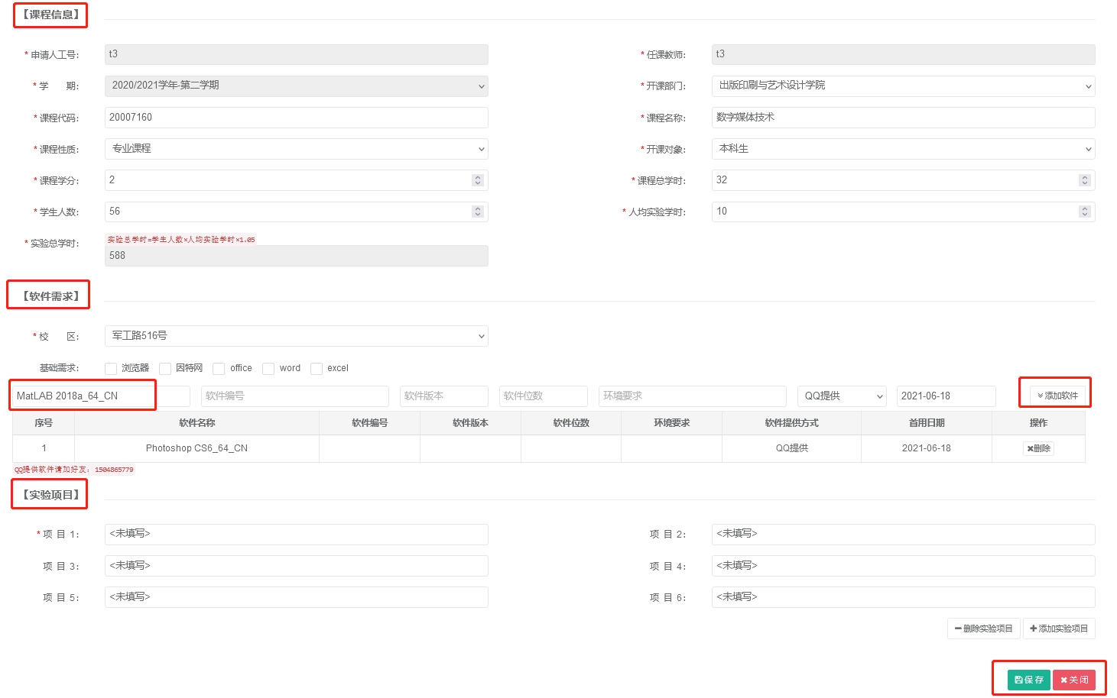The image size is (1117, 698).
Task: Click the 项目 1 input field
Action: click(x=296, y=535)
